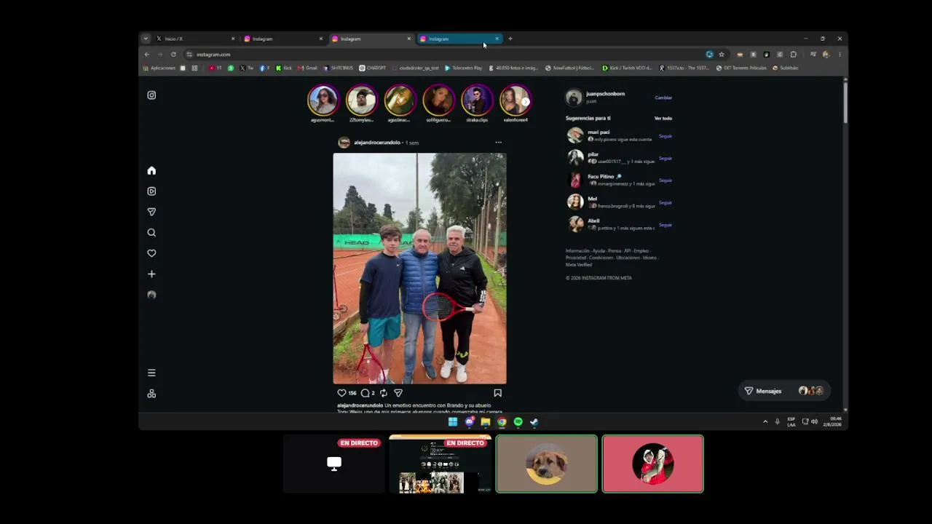Go back in the browser
This screenshot has height=524, width=932.
click(146, 55)
